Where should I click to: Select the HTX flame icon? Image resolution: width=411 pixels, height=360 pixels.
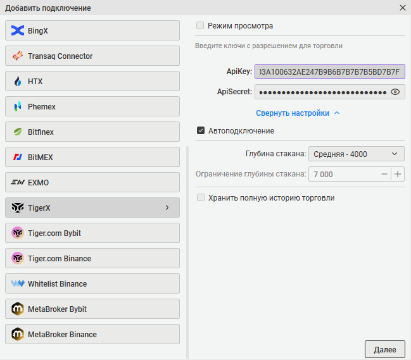click(18, 81)
